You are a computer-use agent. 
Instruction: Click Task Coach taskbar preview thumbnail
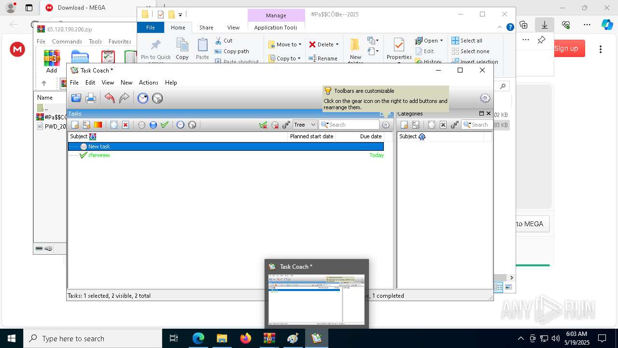pos(317,300)
